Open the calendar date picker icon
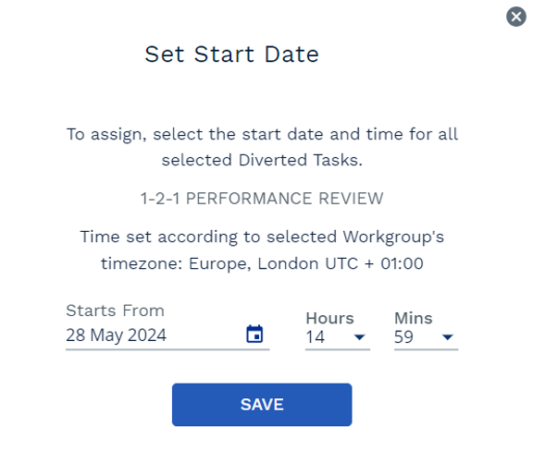 pyautogui.click(x=254, y=334)
